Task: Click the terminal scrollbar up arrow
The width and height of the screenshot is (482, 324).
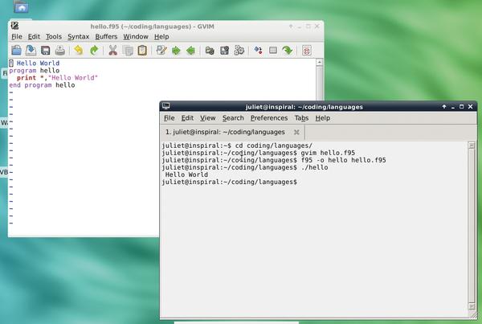Action: point(472,146)
